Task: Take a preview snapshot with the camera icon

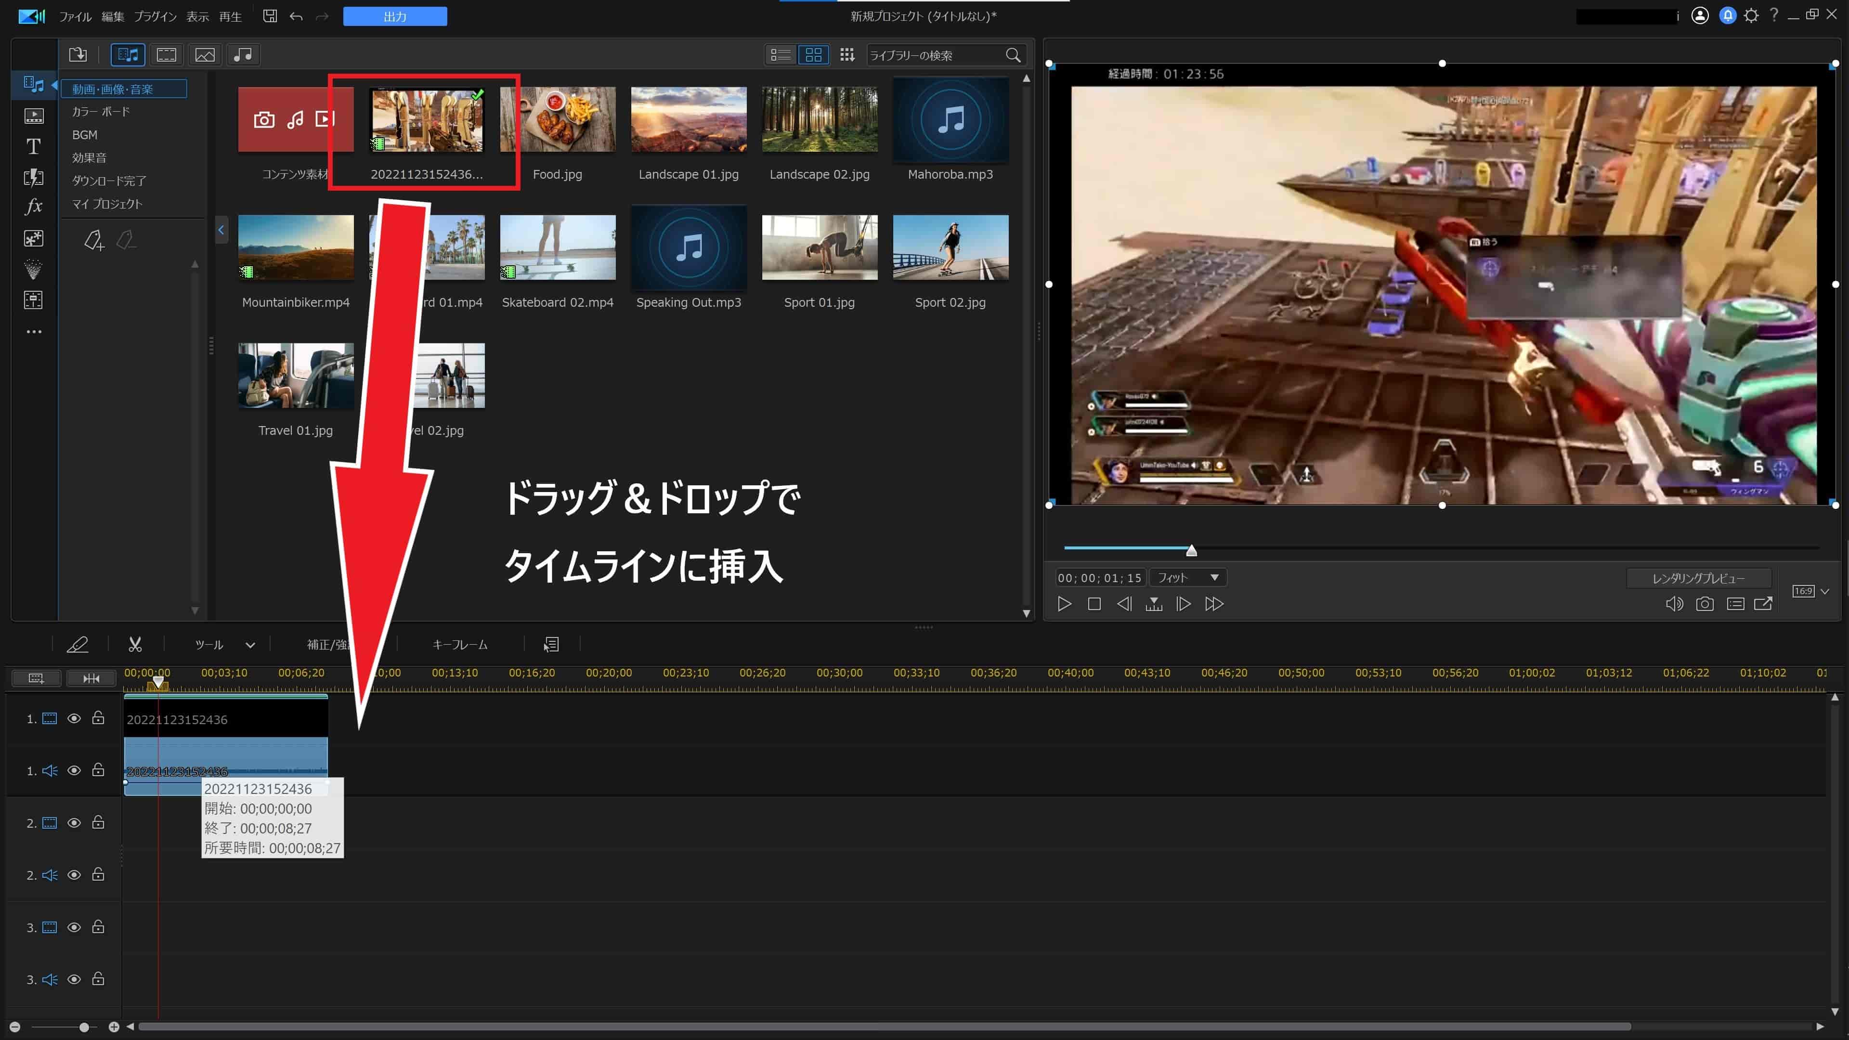Action: coord(1704,604)
